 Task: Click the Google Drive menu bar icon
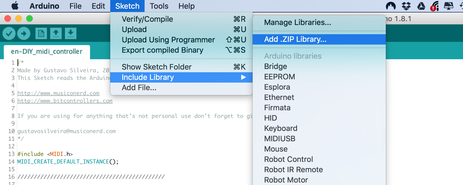(x=421, y=6)
